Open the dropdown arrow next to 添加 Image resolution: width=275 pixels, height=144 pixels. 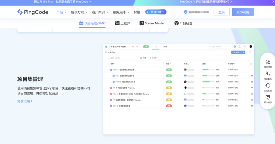pyautogui.click(x=243, y=52)
